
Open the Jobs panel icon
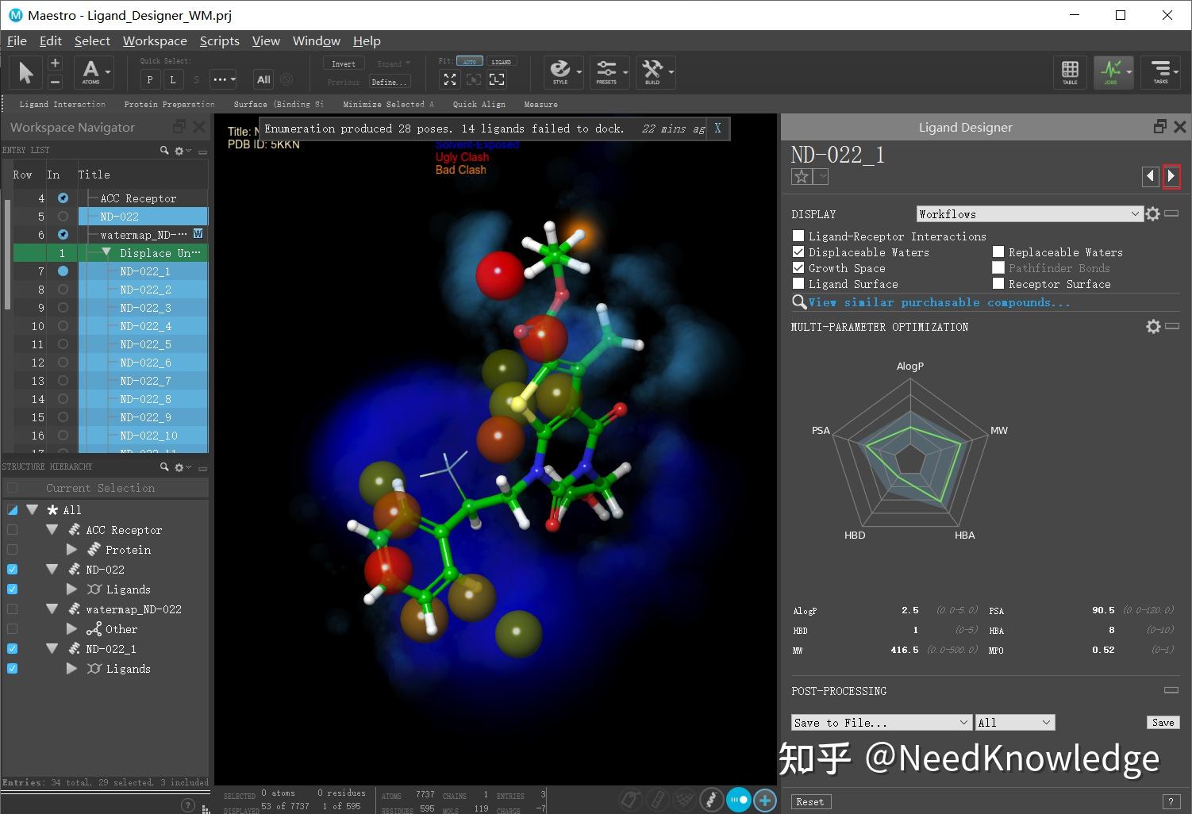pyautogui.click(x=1113, y=72)
